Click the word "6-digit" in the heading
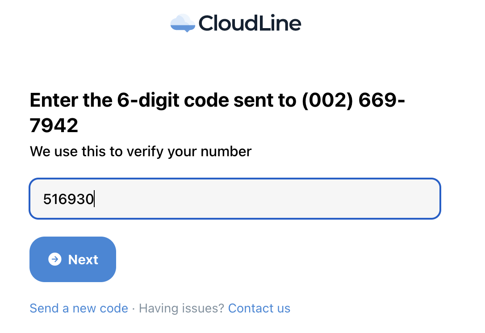485x333 pixels. point(148,100)
